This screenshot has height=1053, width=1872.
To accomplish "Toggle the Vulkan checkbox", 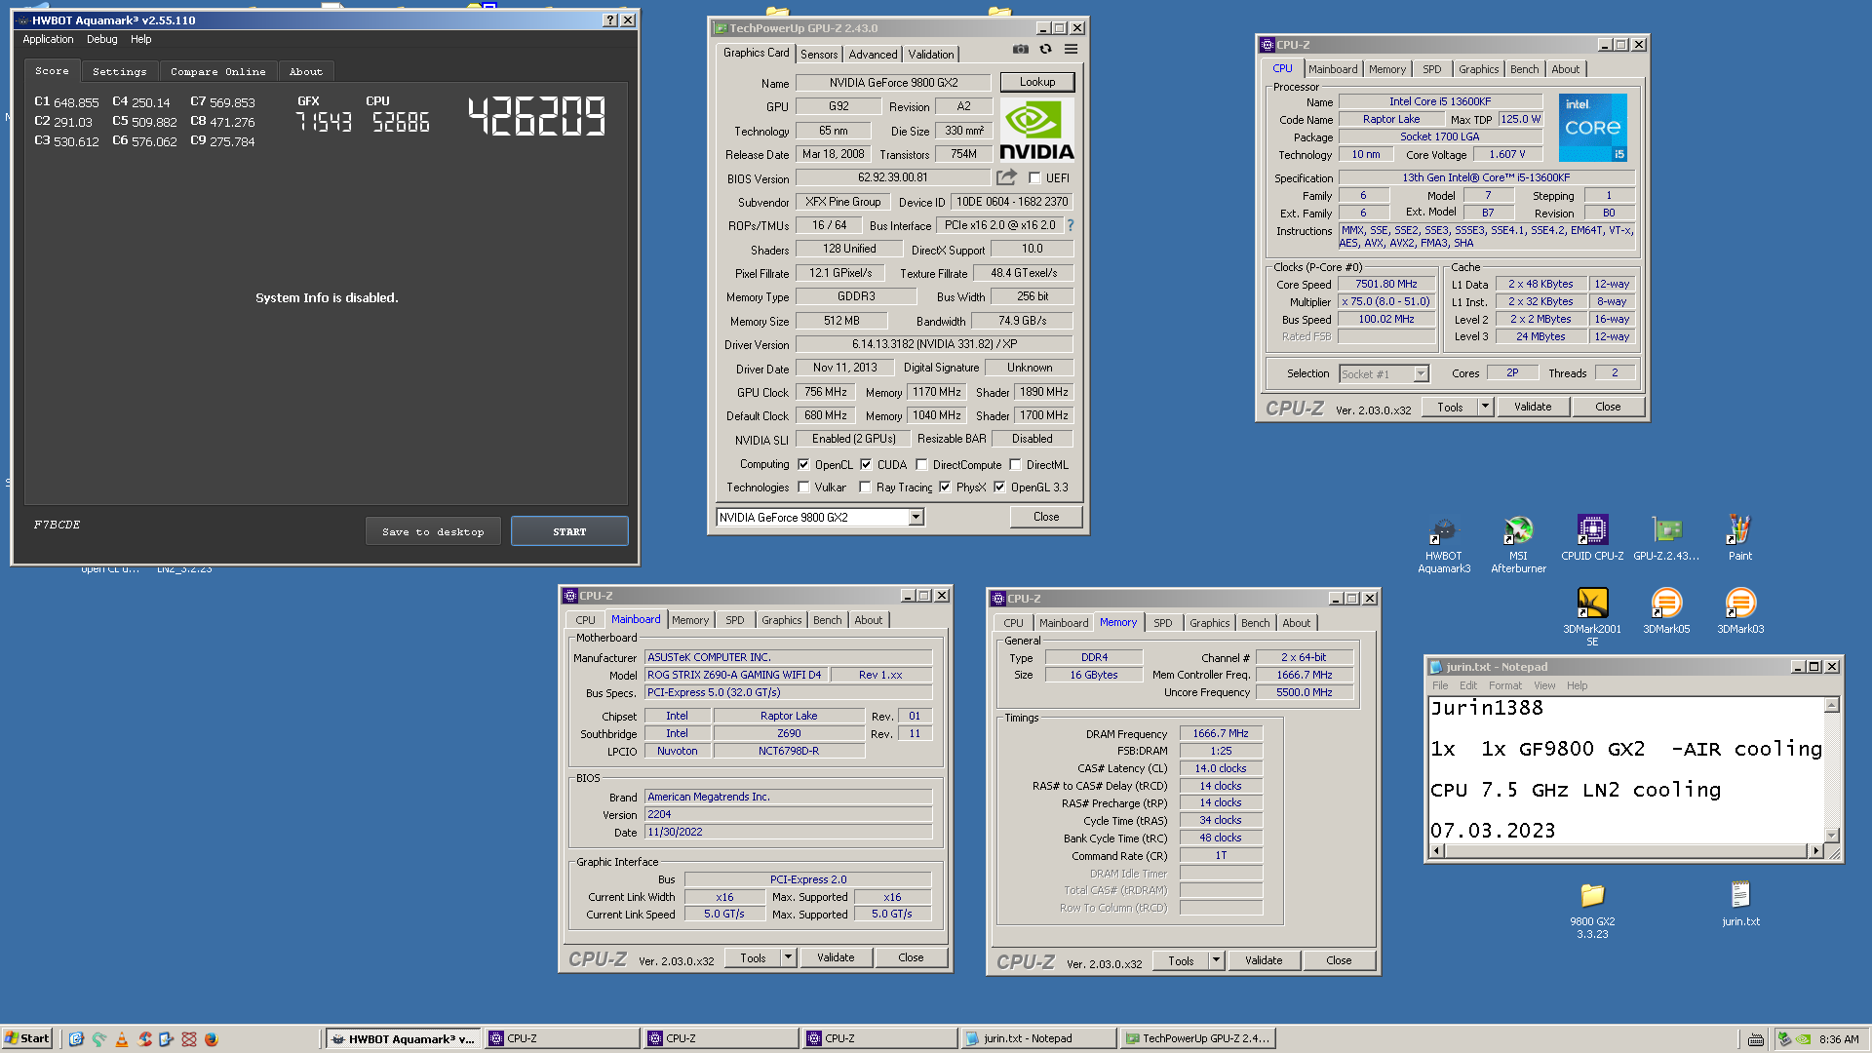I will coord(803,487).
